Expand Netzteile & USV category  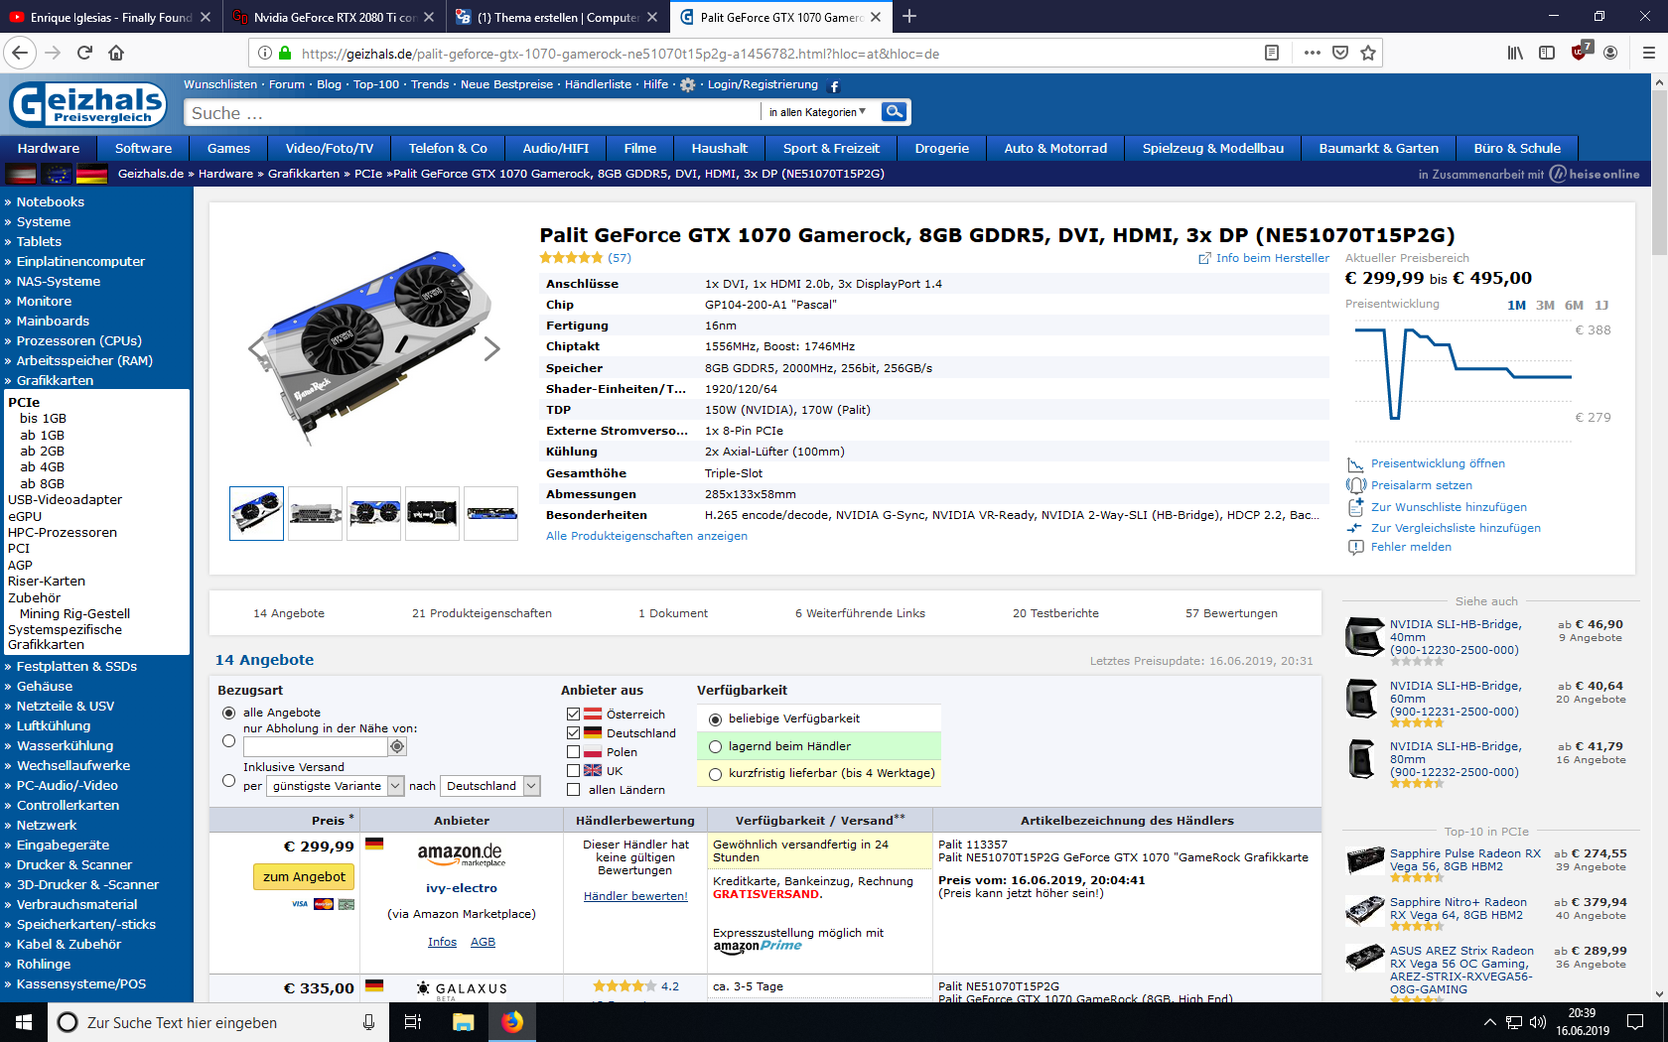click(65, 707)
